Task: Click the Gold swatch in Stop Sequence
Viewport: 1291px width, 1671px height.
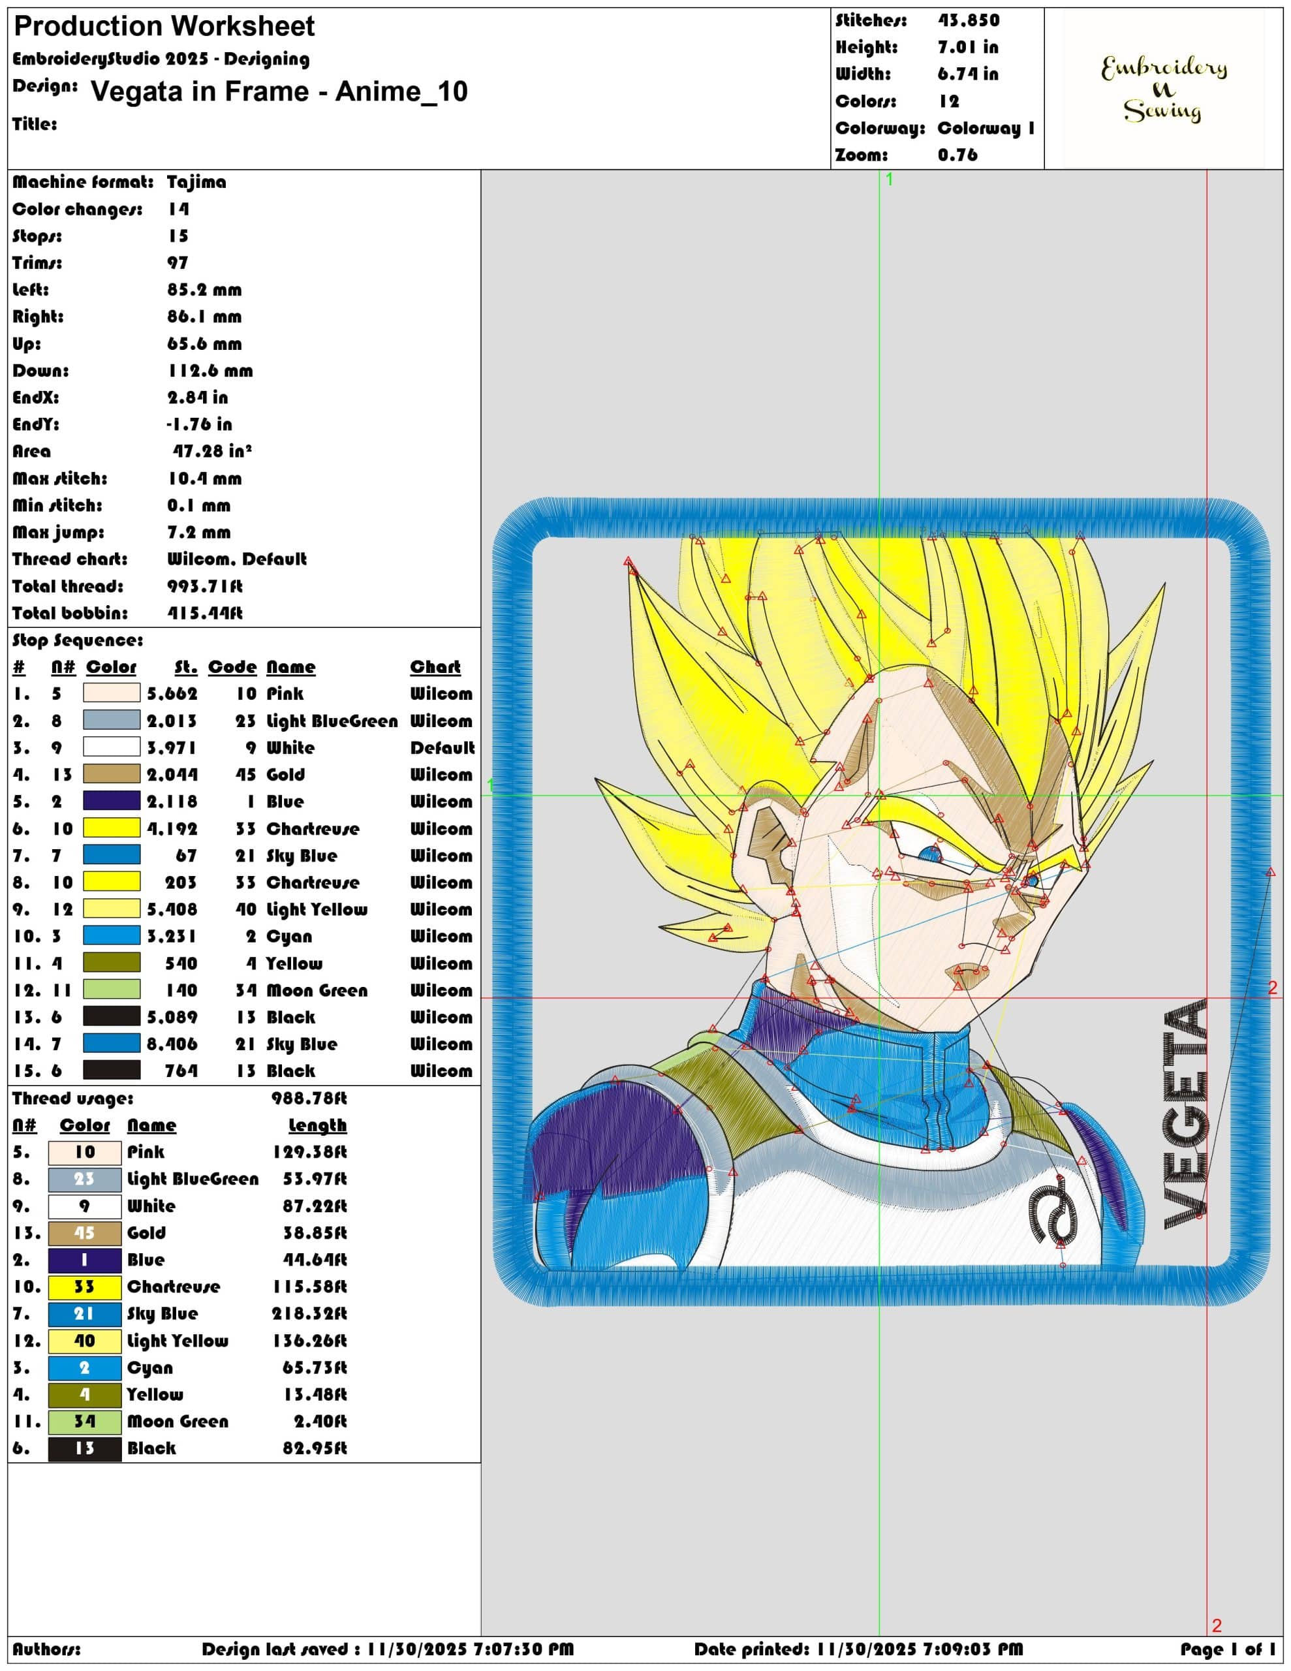Action: click(x=112, y=774)
